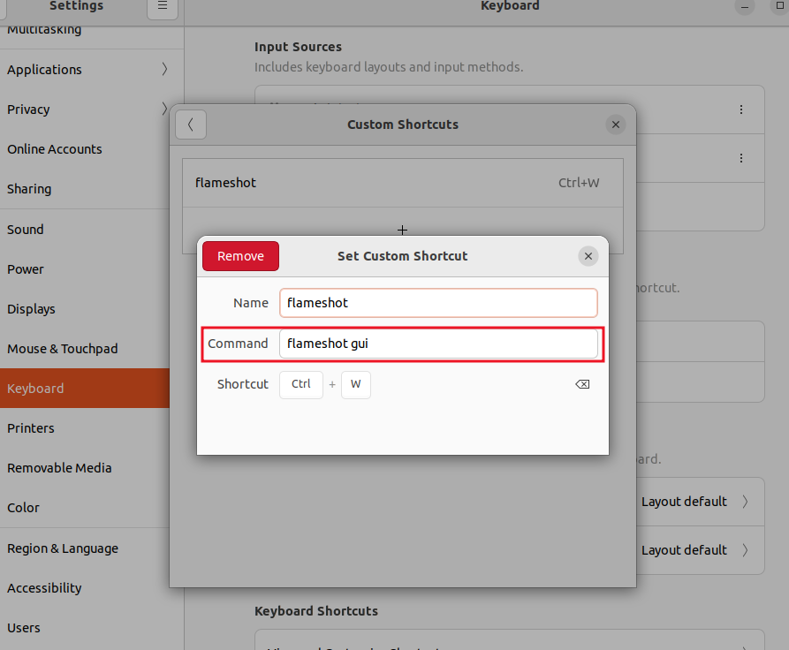
Task: Close the Custom Shortcuts dialog
Action: pyautogui.click(x=616, y=125)
